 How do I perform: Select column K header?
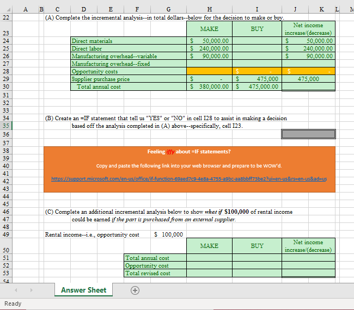tap(322, 9)
